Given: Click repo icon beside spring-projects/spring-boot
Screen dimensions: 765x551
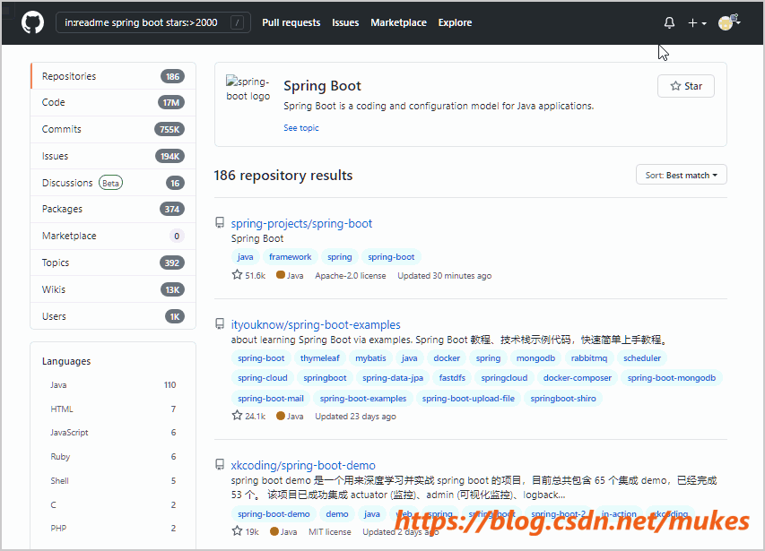Looking at the screenshot, I should pos(220,223).
